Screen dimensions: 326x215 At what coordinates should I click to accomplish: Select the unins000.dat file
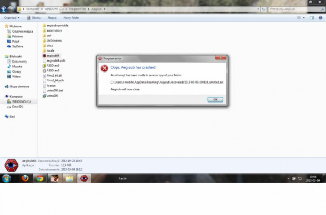pos(53,90)
